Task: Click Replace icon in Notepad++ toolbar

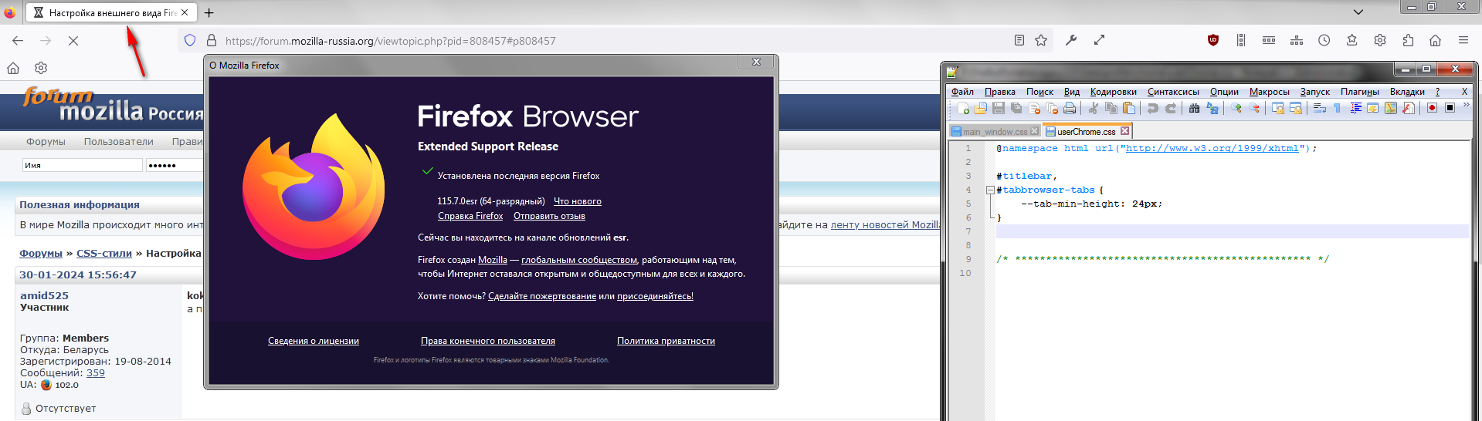Action: click(1212, 108)
